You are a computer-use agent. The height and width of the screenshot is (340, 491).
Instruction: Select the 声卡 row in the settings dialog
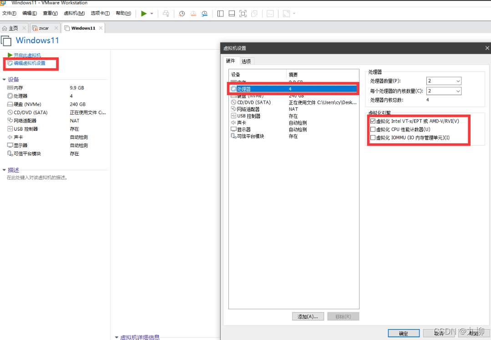click(x=294, y=123)
